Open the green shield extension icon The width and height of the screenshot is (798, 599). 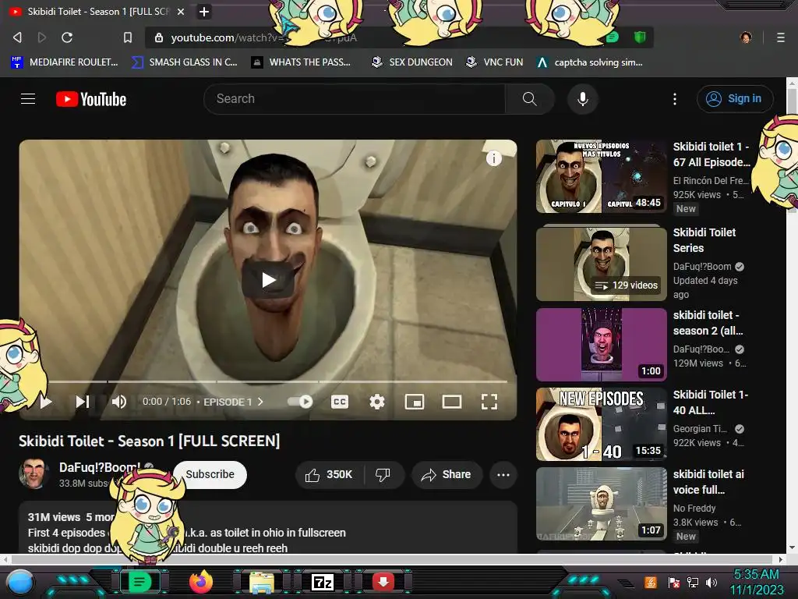tap(640, 37)
